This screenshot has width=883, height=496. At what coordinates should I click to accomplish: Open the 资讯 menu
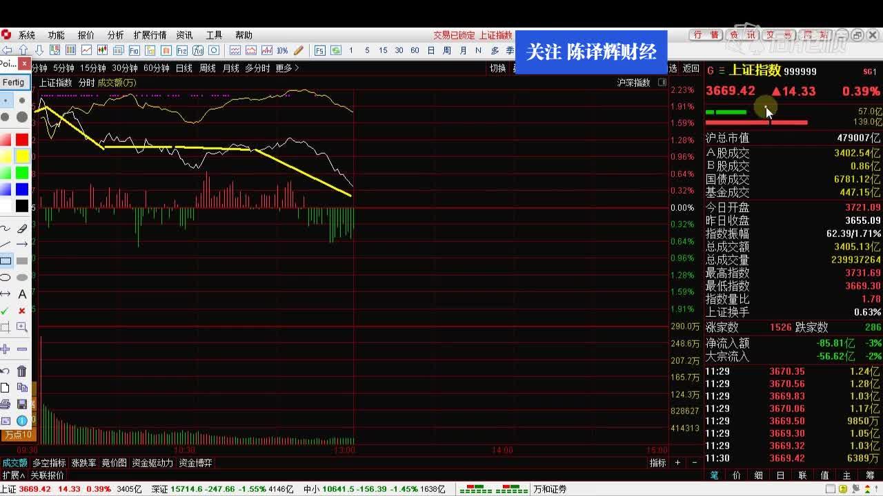(184, 35)
